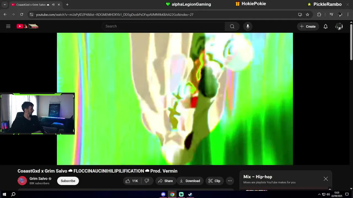This screenshot has height=198, width=353.
Task: Click the YouTube URL address bar
Action: pyautogui.click(x=165, y=15)
